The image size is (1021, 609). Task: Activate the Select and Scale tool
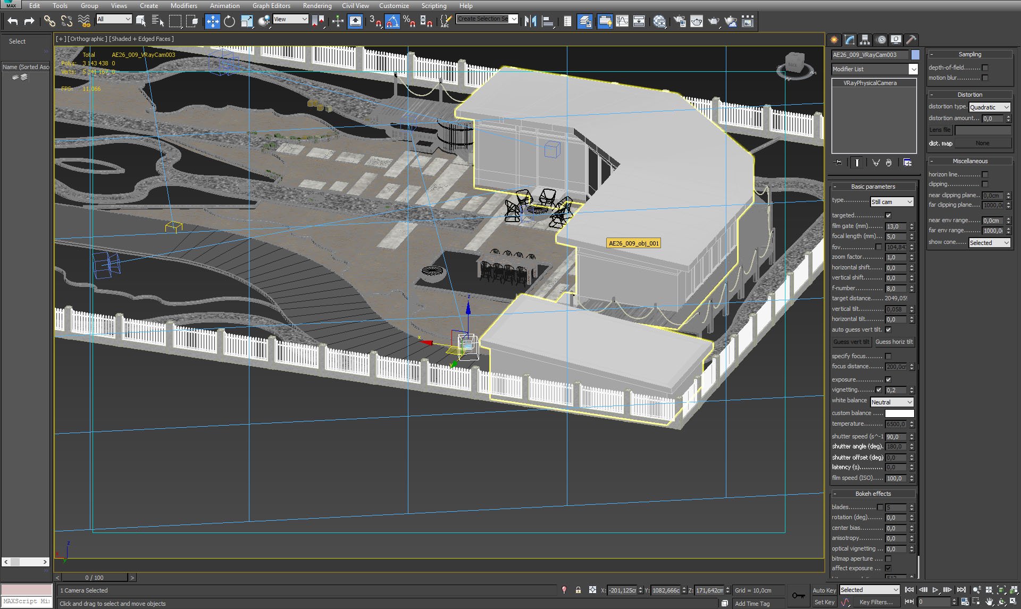coord(247,21)
